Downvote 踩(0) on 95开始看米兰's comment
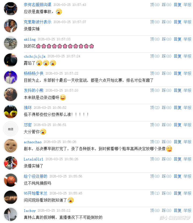The width and height of the screenshot is (193, 223). pos(166,193)
